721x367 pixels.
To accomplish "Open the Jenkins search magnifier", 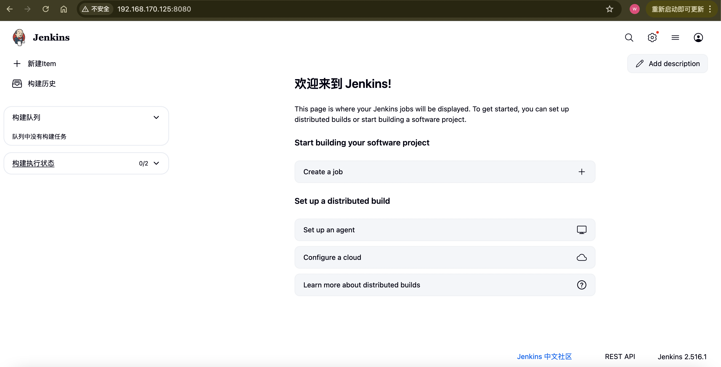I will (x=629, y=38).
